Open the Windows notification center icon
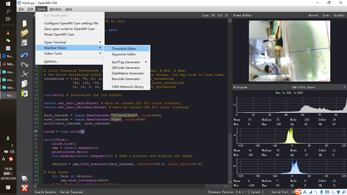The width and height of the screenshot is (347, 195). (8, 188)
